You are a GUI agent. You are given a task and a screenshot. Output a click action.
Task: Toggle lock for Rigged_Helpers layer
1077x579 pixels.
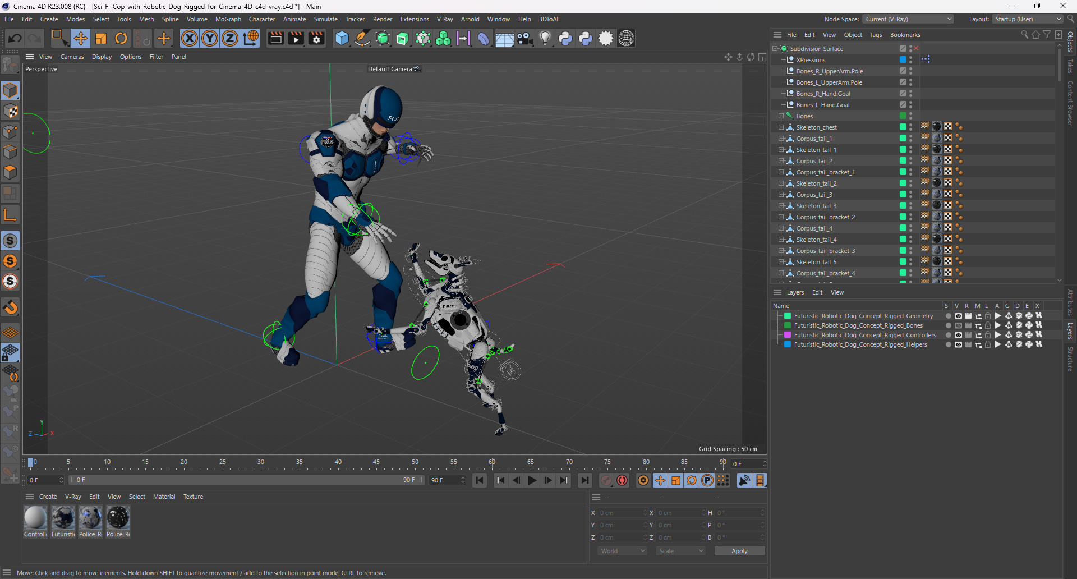988,344
